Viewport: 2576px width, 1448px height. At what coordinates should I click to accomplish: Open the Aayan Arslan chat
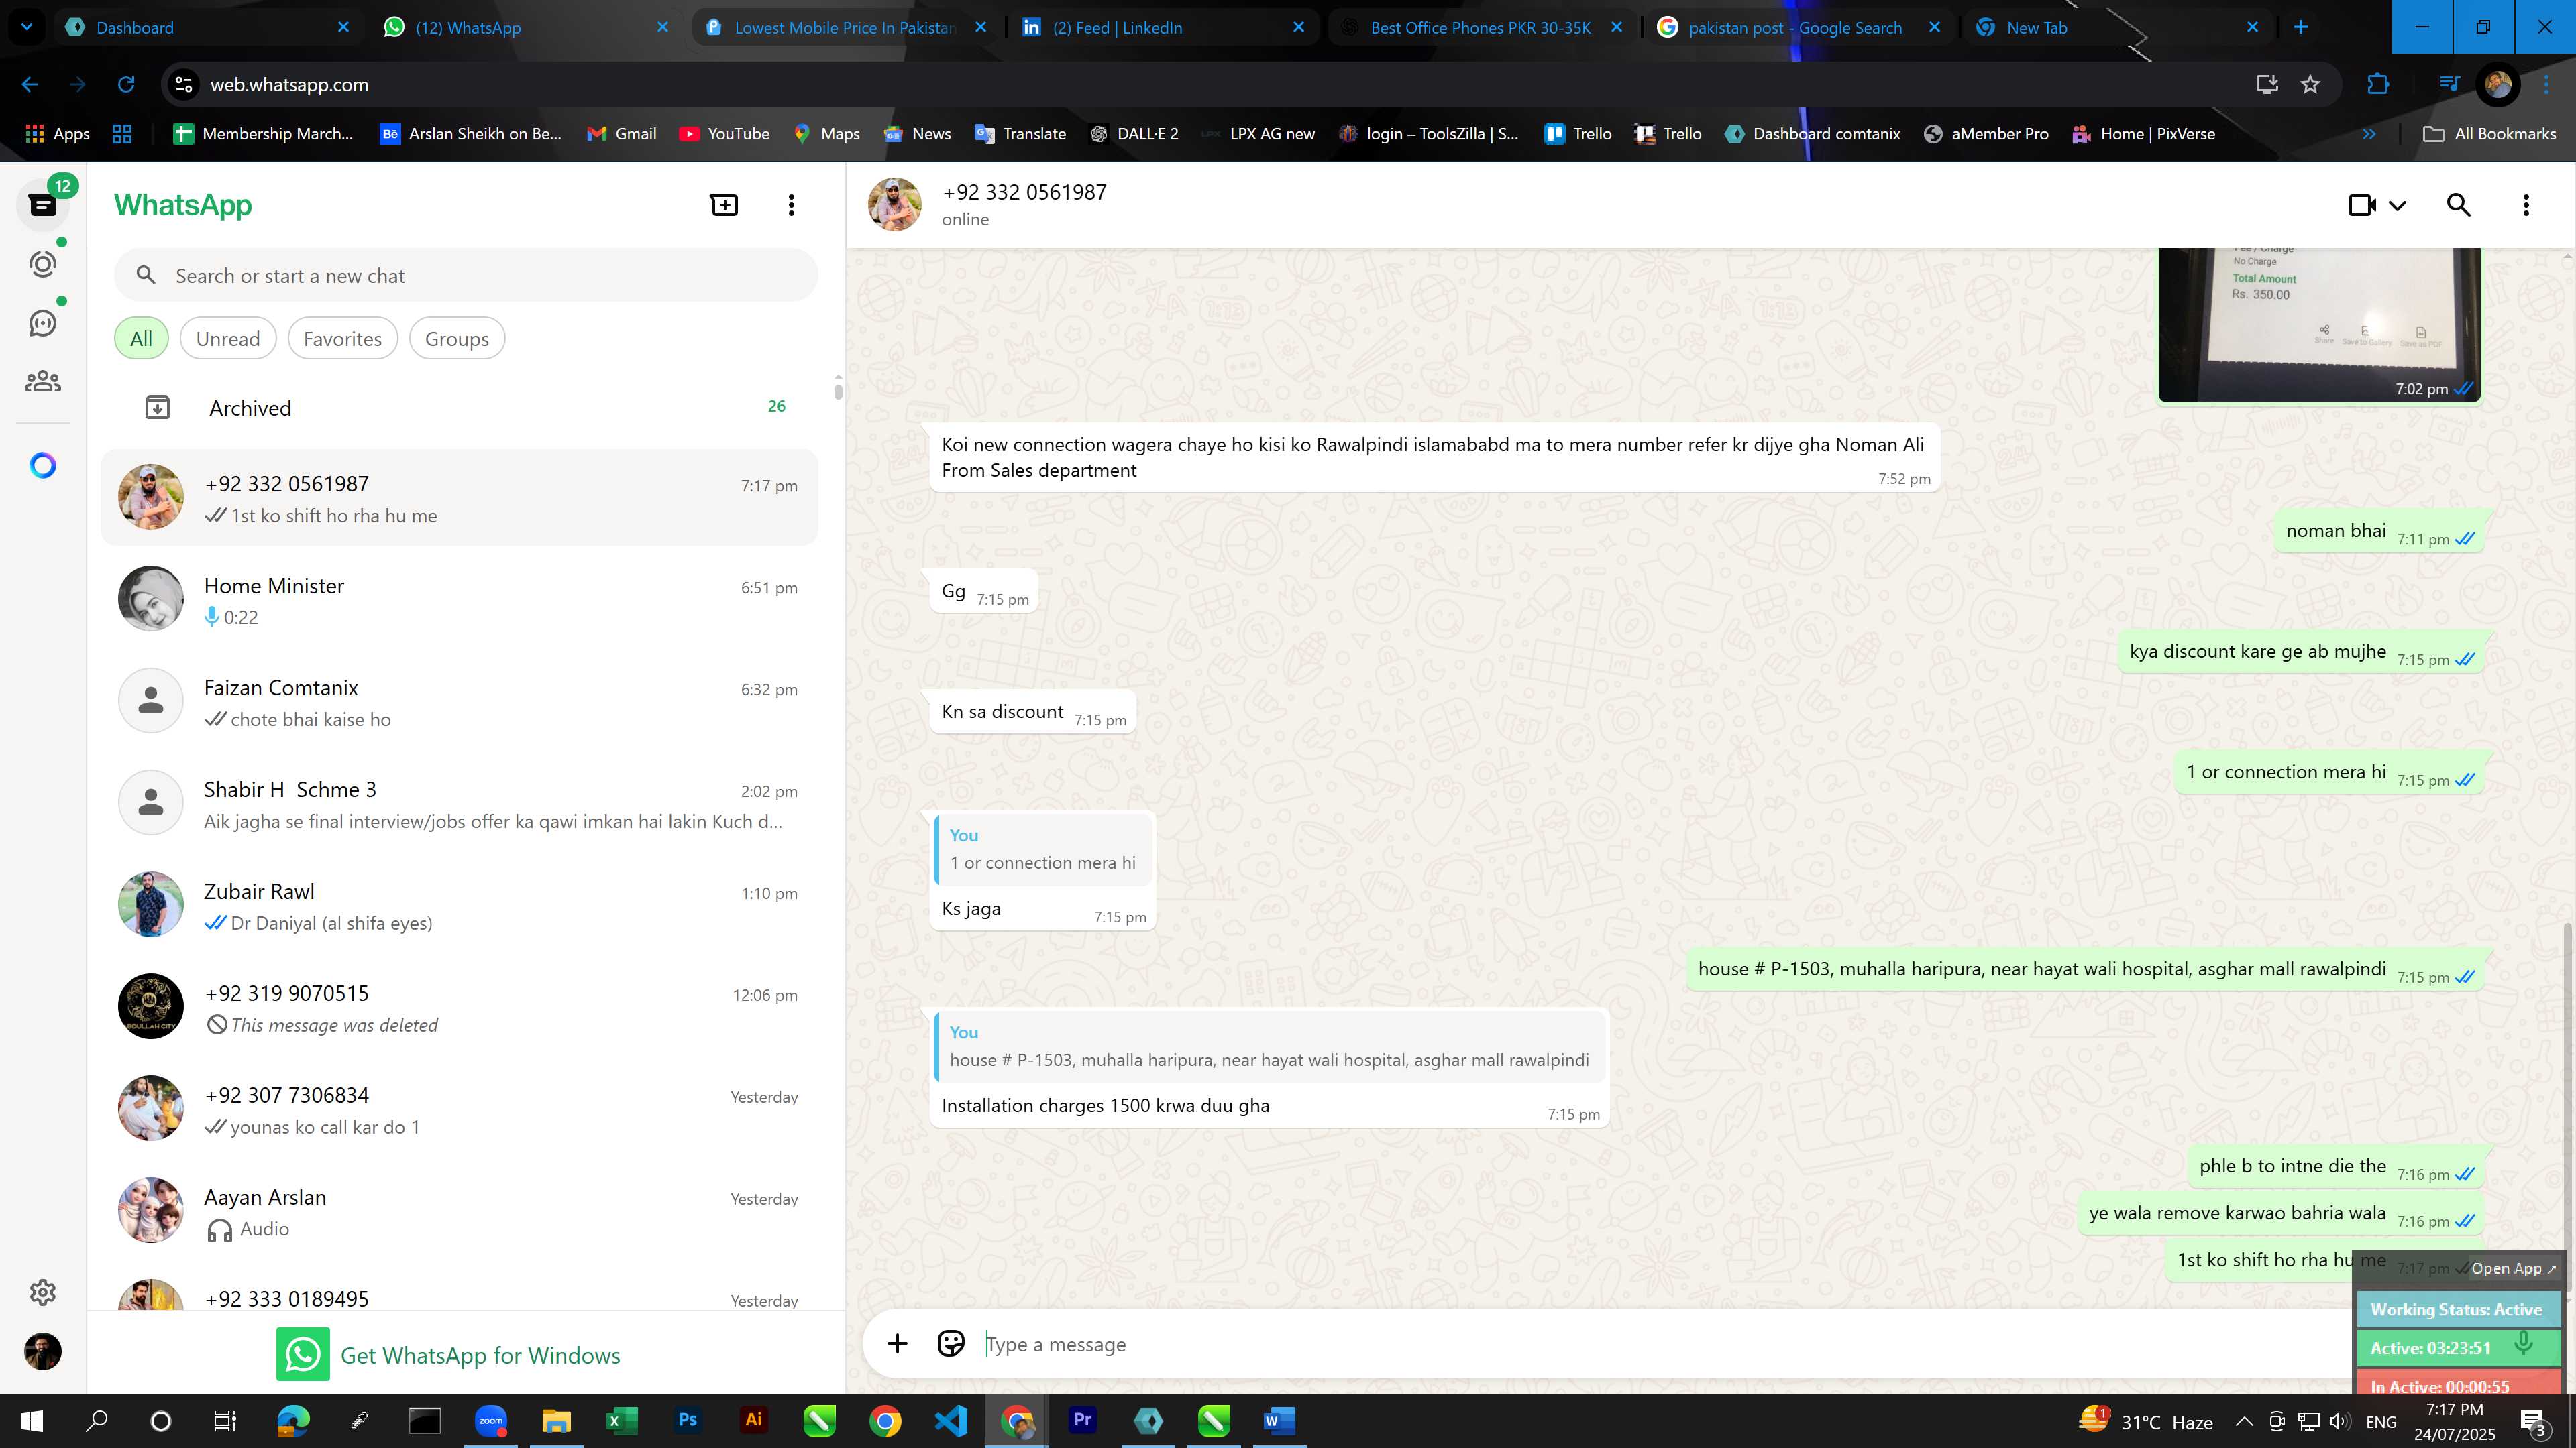(x=460, y=1211)
